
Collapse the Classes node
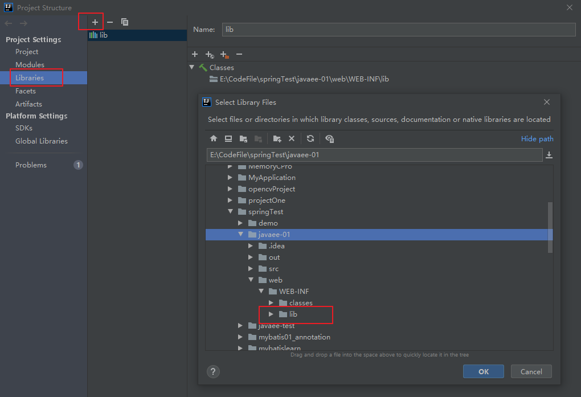pos(191,67)
